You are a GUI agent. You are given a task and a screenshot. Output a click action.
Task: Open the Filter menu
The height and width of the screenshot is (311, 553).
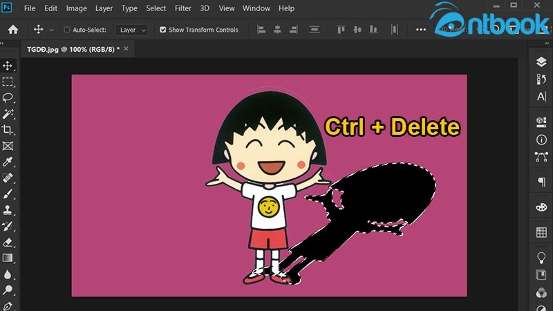click(183, 8)
